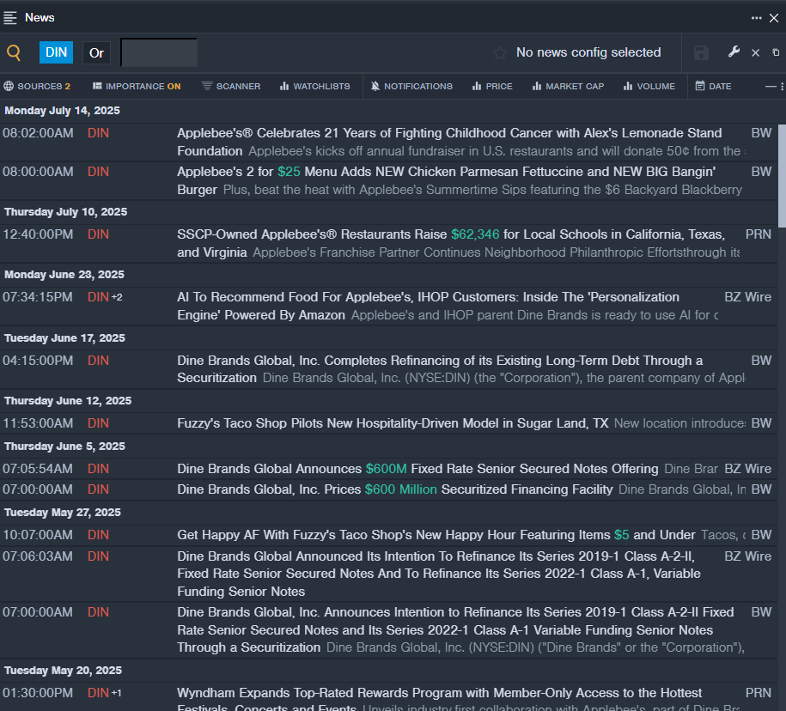786x711 pixels.
Task: Click the news list vertical scrollbar thumb
Action: tap(782, 175)
